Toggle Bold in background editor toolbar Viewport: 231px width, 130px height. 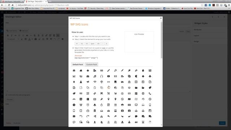[8, 35]
